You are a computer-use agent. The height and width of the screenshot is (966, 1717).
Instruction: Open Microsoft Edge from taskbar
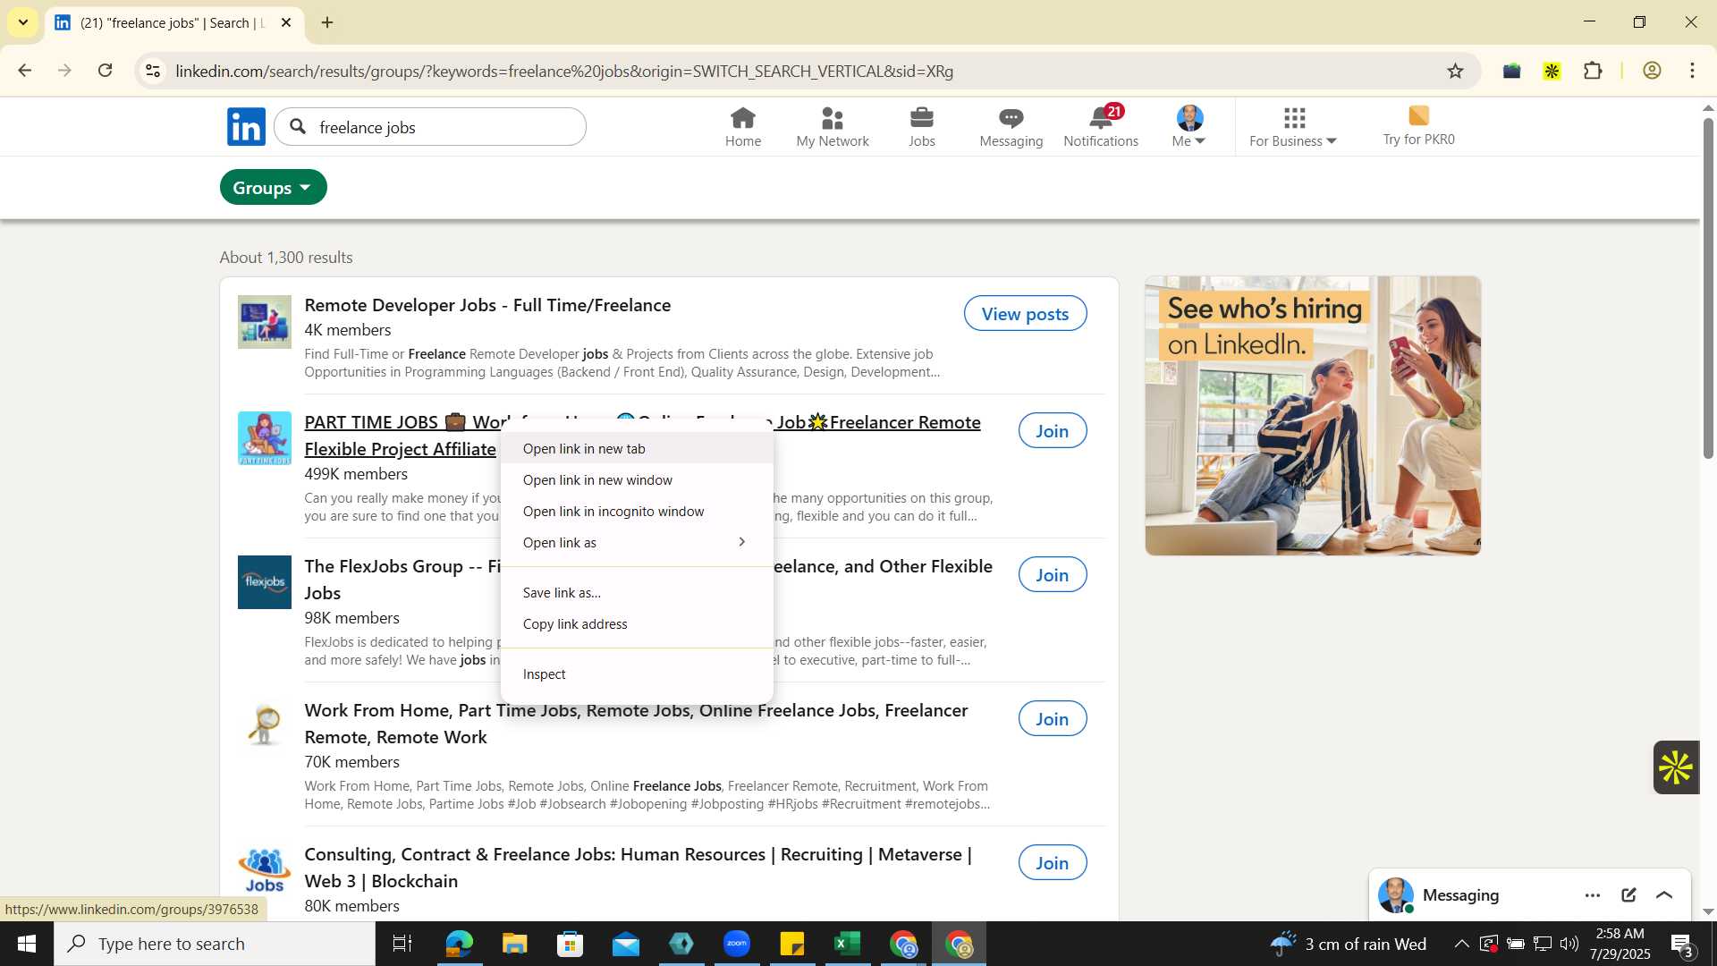tap(459, 944)
